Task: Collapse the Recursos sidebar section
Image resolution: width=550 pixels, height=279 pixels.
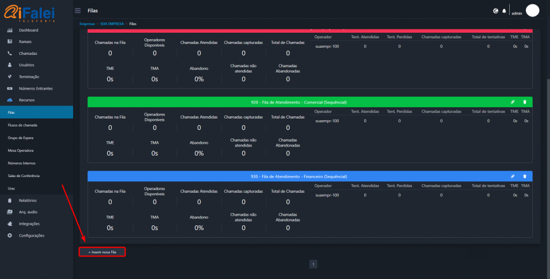Action: pyautogui.click(x=26, y=100)
